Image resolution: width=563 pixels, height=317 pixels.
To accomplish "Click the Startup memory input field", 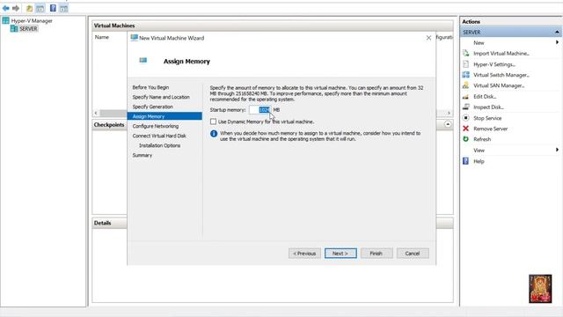I will (260, 110).
